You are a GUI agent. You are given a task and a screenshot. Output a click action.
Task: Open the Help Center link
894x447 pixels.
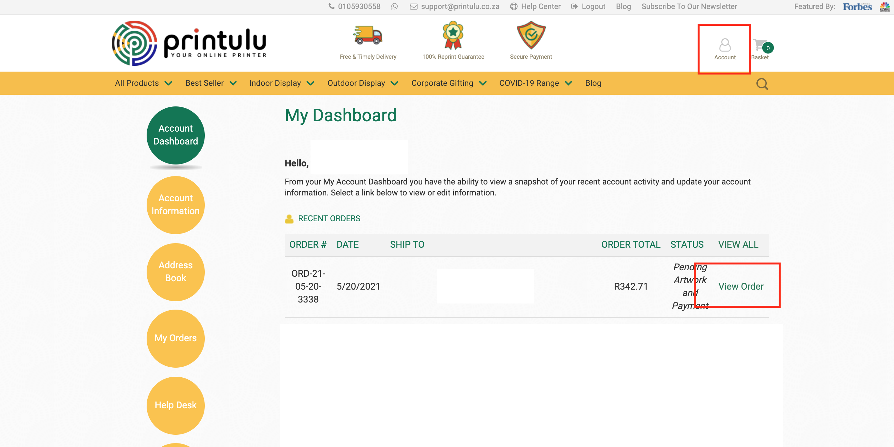pos(540,6)
